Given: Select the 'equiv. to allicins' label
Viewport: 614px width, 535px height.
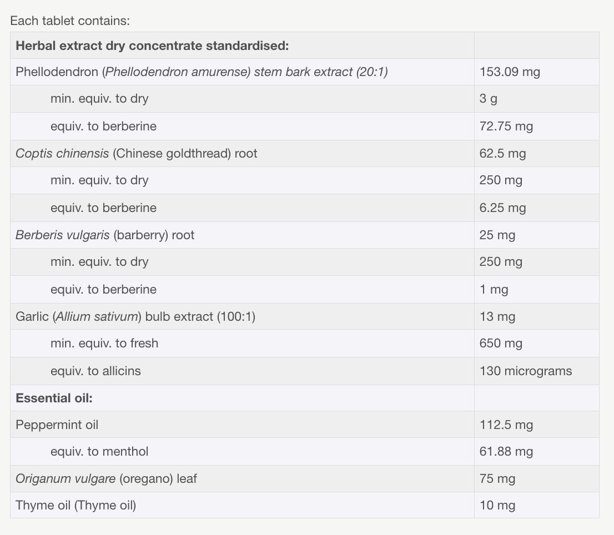Looking at the screenshot, I should click(95, 371).
